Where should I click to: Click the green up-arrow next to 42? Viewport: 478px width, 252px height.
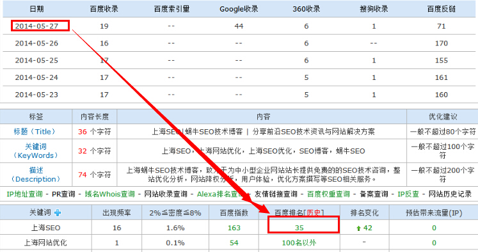click(x=358, y=228)
